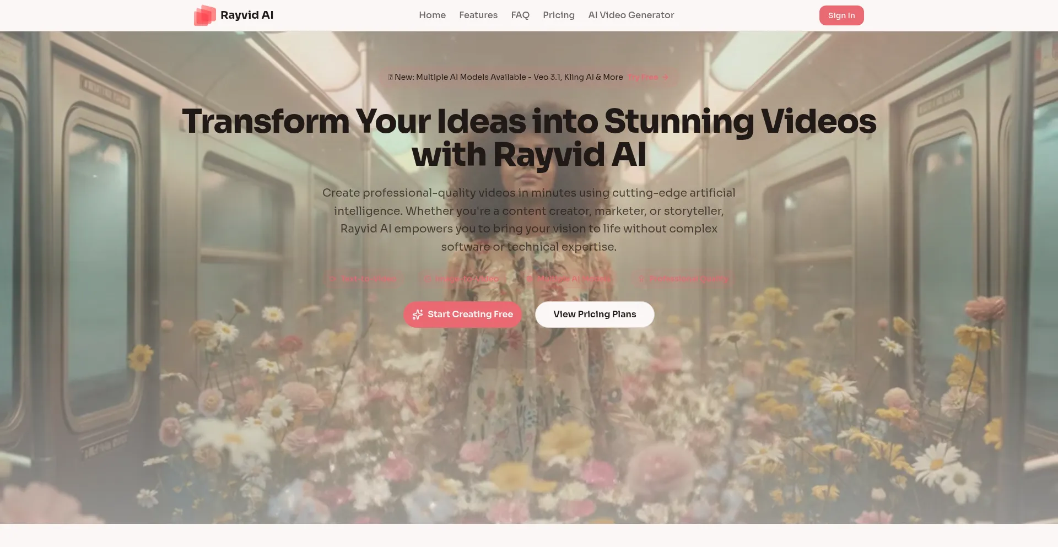Click the Rayvid AI logo icon

tap(204, 15)
